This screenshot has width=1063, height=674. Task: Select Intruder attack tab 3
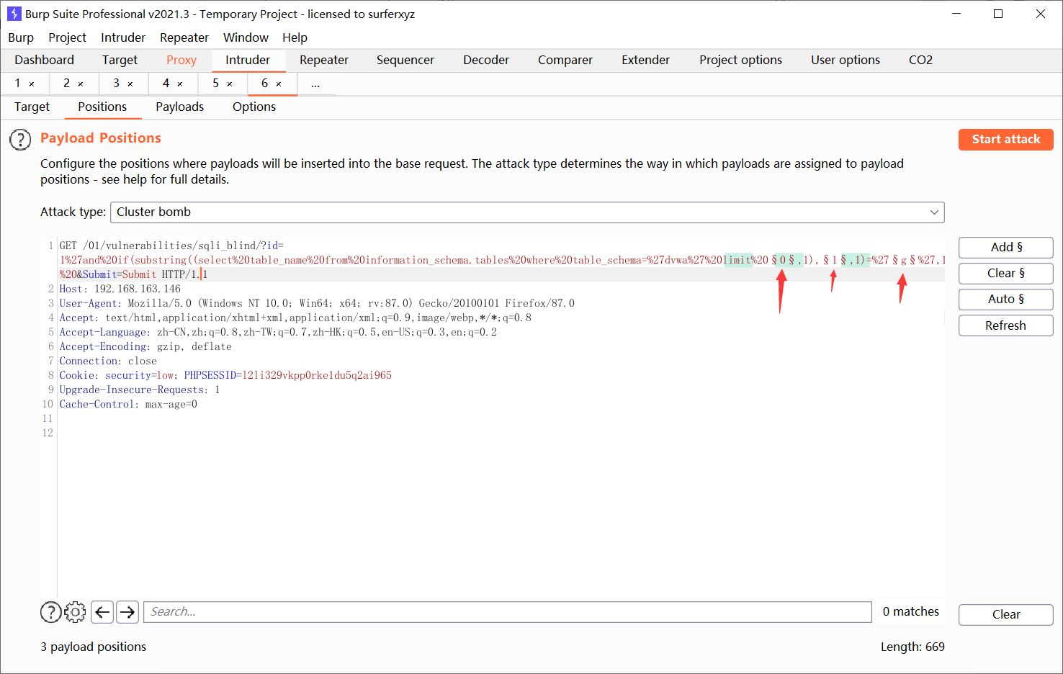[x=117, y=84]
